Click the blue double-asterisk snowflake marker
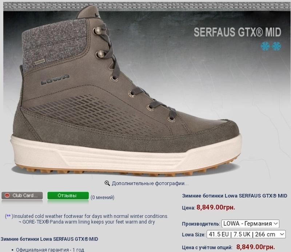 pos(8,216)
